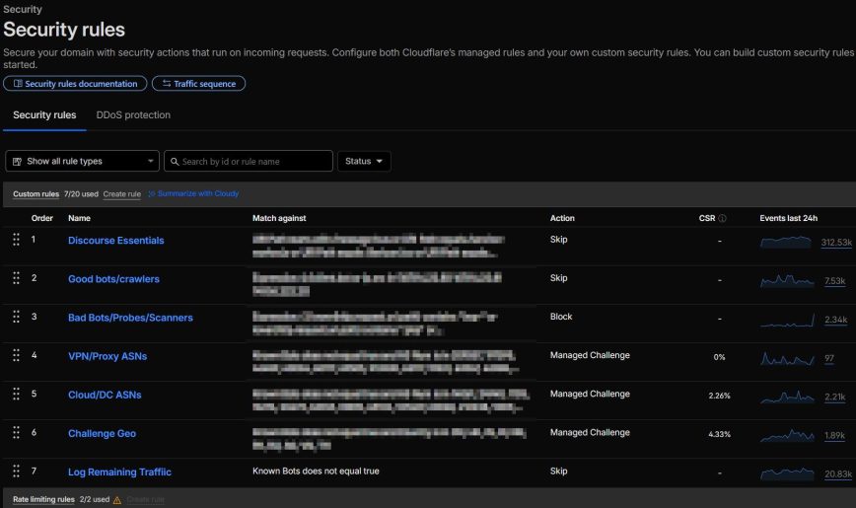Screen dimensions: 856x508
Task: Switch to the DDoS protection tab
Action: 133,115
